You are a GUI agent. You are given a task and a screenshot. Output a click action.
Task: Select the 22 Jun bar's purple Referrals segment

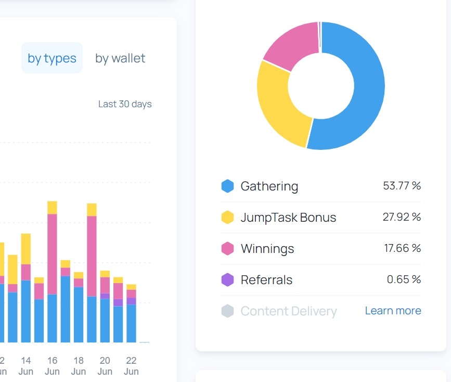[x=131, y=301]
